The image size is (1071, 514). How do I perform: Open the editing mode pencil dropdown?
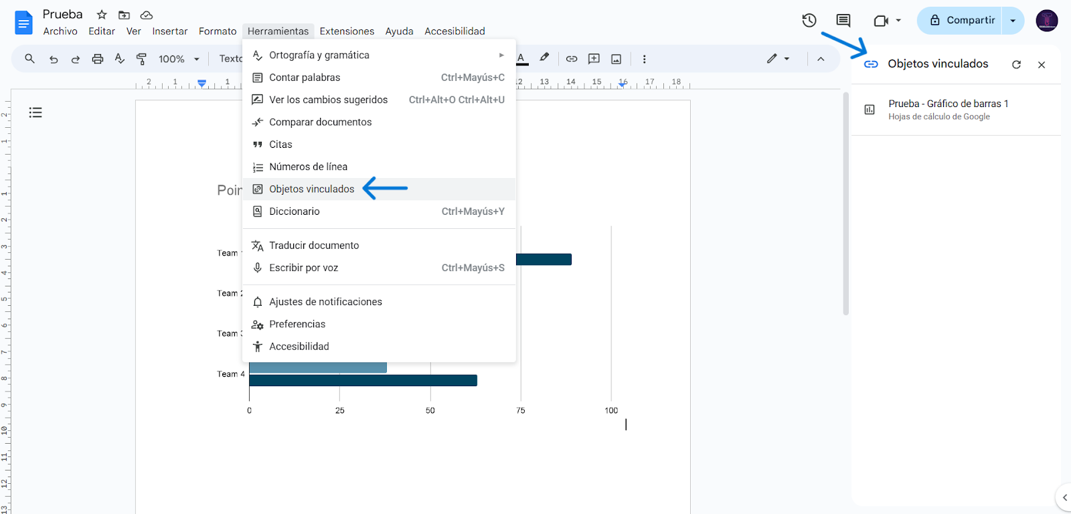point(778,59)
